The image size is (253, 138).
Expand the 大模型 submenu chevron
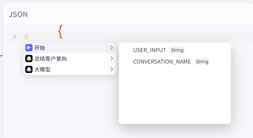[112, 69]
